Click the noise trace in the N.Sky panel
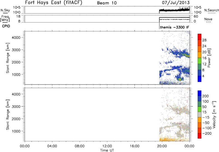Image resolution: width=219 pixels, height=152 pixels. click(x=174, y=10)
